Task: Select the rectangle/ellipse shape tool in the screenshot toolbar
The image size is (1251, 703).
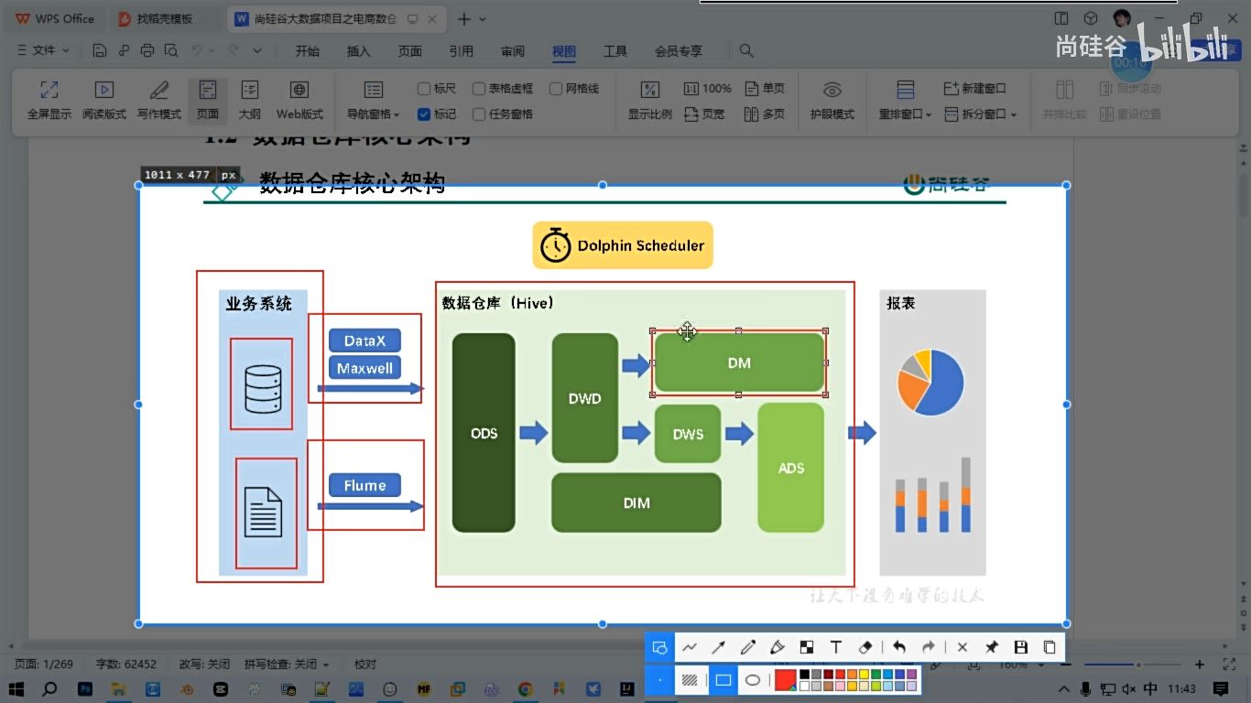Action: [659, 647]
